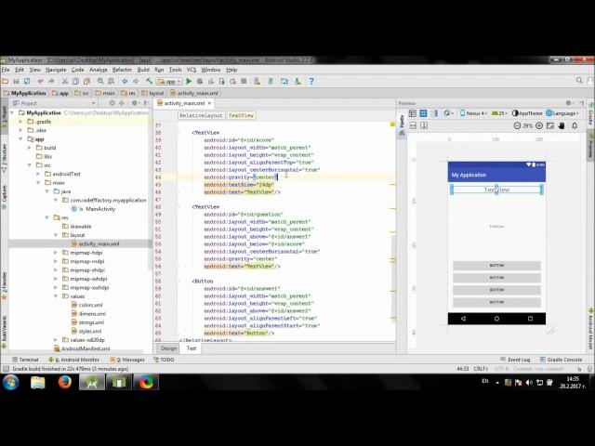
Task: Toggle the Blueprint view mode icon
Action: point(423,113)
